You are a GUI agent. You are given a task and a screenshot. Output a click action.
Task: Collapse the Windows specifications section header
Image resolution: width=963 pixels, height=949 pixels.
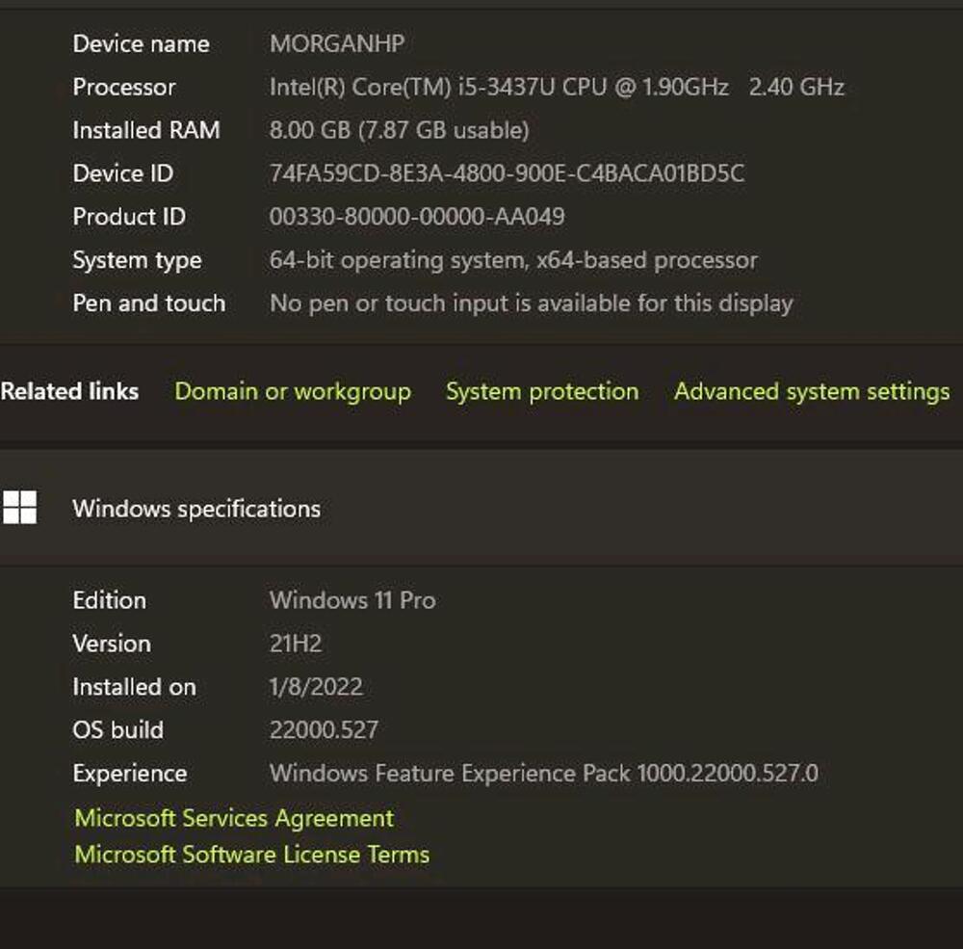coord(481,508)
